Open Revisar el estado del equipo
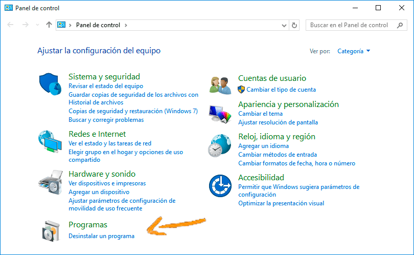The width and height of the screenshot is (414, 255). point(106,86)
